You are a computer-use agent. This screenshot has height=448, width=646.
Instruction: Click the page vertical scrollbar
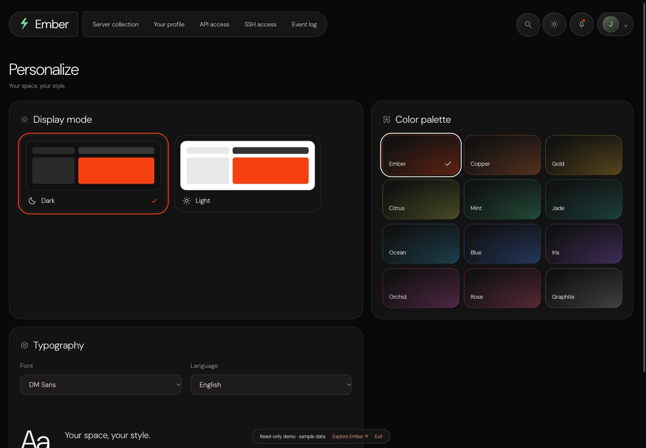(x=644, y=188)
